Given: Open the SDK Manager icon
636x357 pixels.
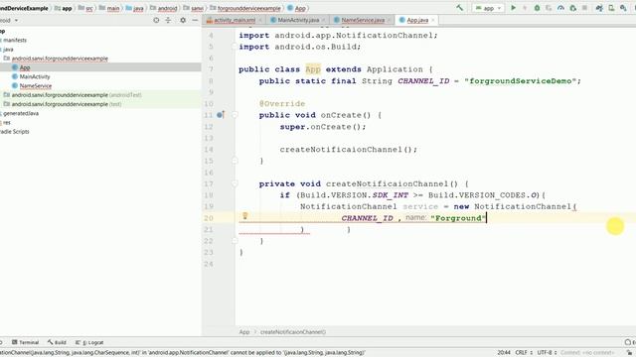Looking at the screenshot, I should (x=623, y=8).
